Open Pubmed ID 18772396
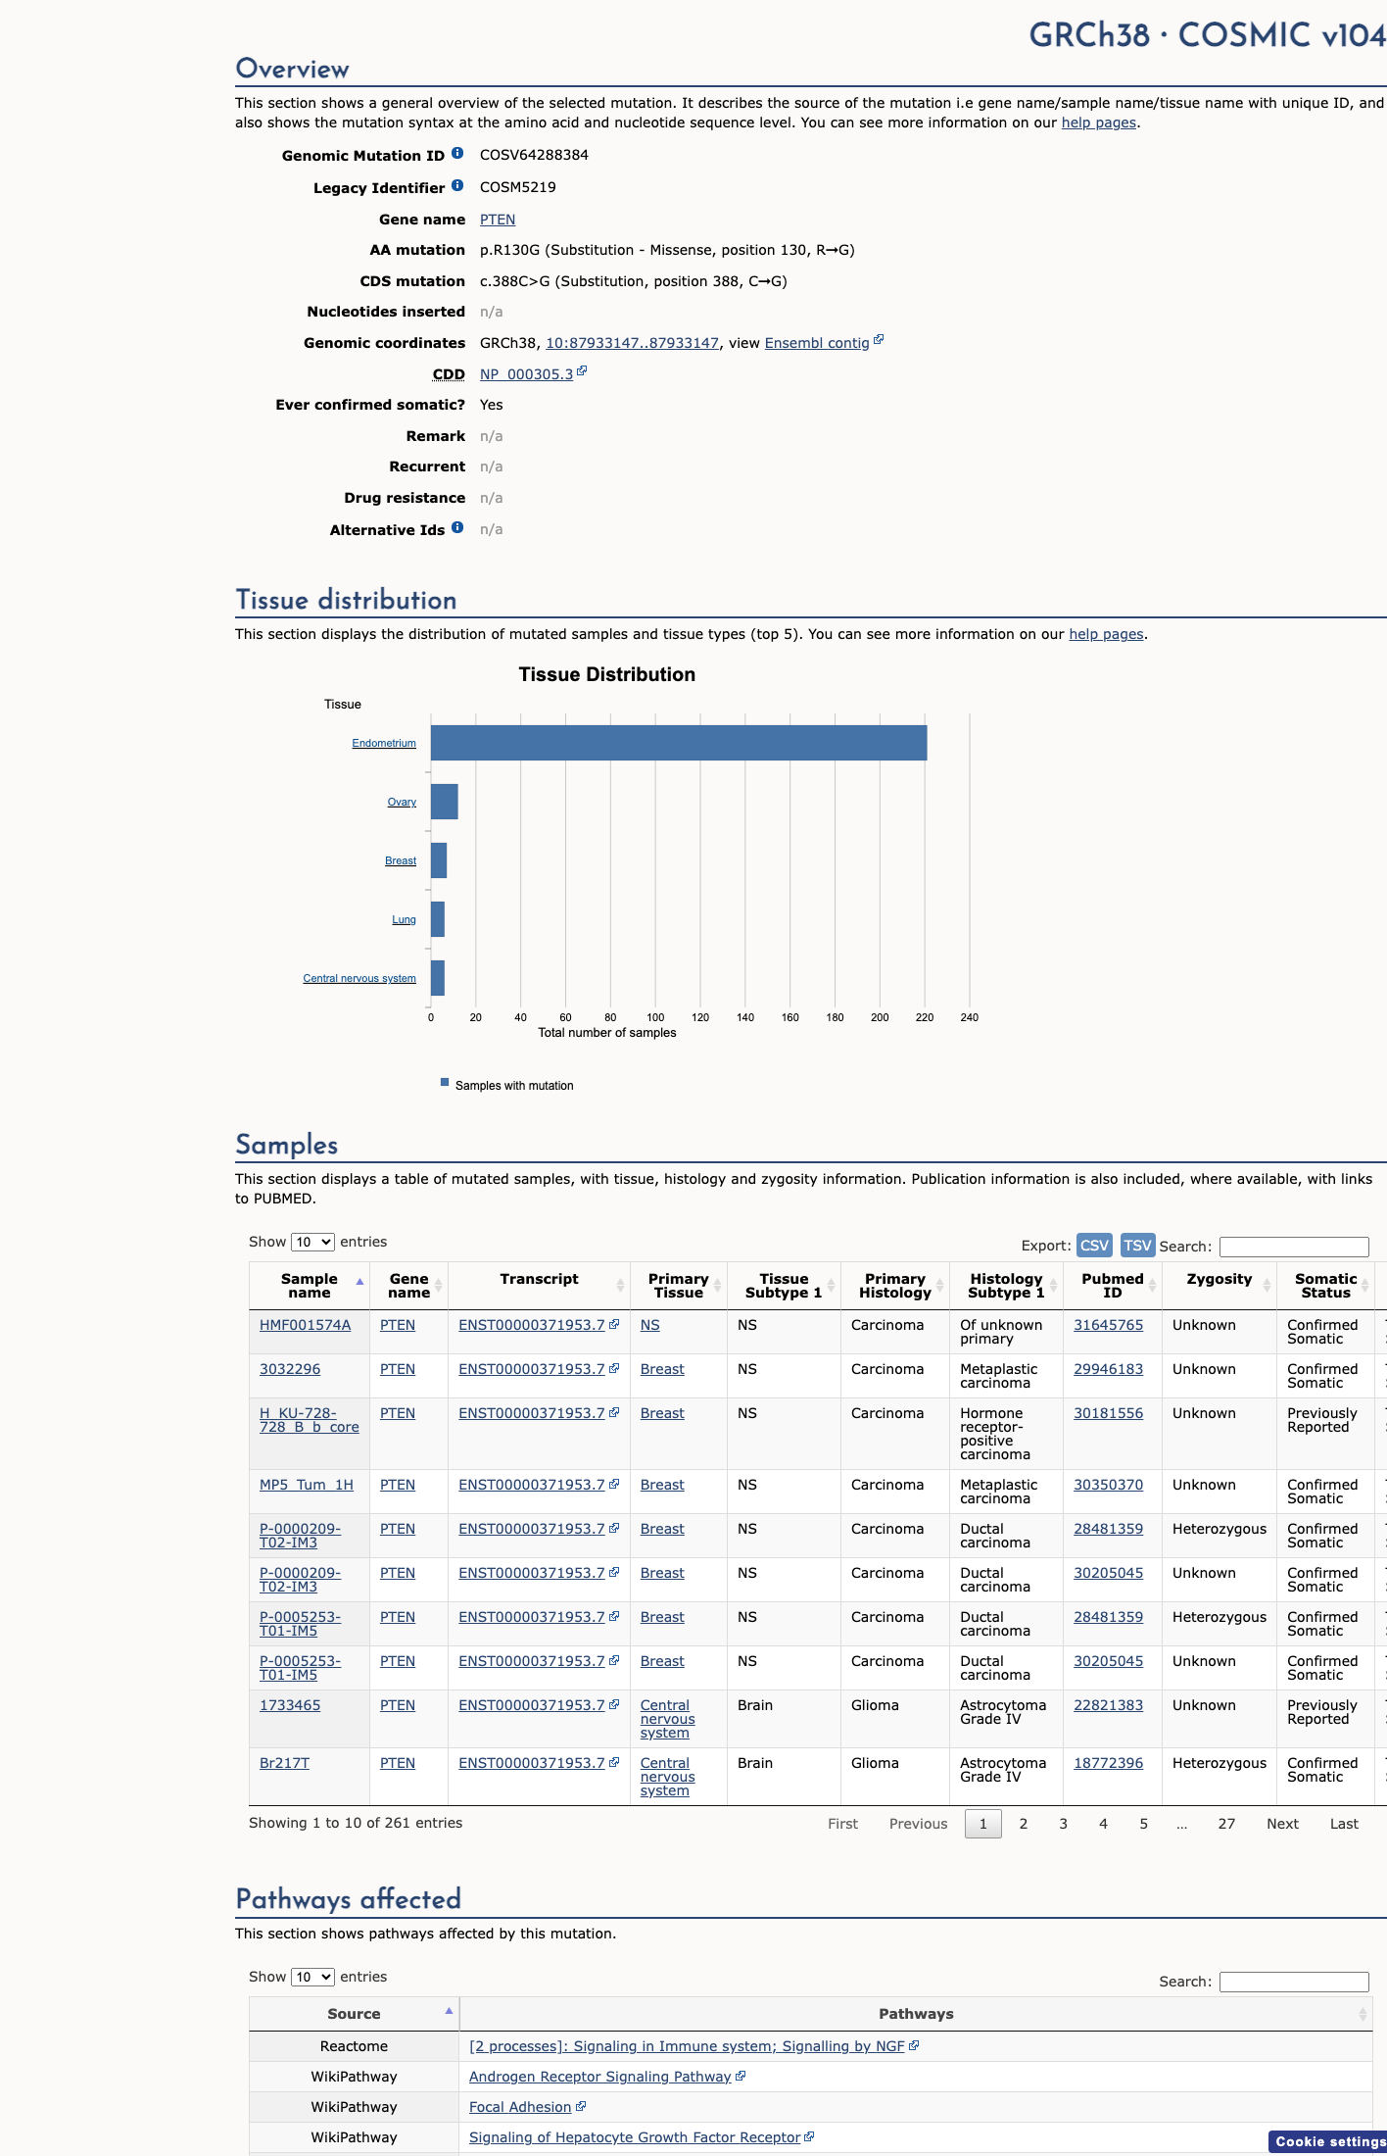This screenshot has height=2156, width=1387. coord(1108,1763)
